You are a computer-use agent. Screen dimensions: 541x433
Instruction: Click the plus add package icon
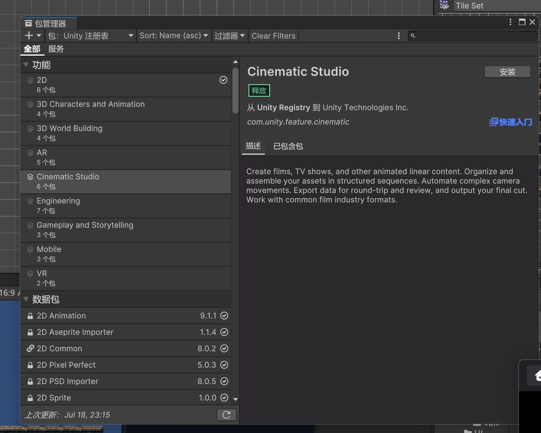click(x=29, y=36)
